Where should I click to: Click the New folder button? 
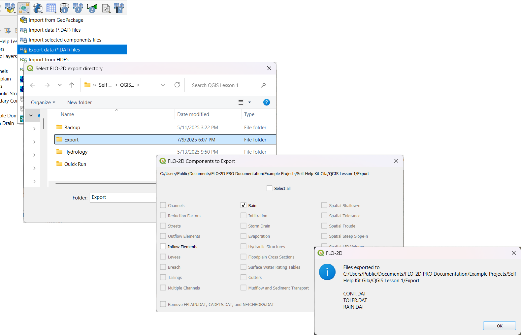tap(80, 103)
